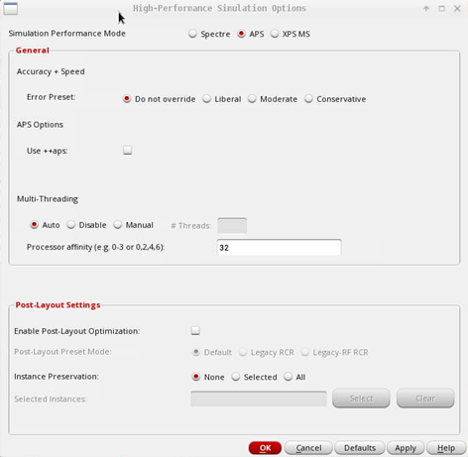Click the 'Multi-Threading' label
The height and width of the screenshot is (457, 468).
(48, 199)
